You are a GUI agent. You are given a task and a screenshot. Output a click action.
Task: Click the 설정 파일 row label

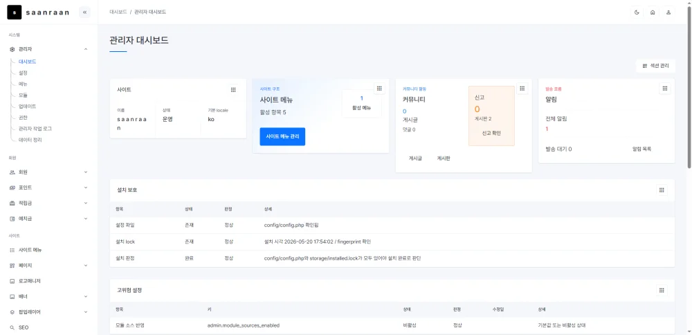[x=125, y=225]
